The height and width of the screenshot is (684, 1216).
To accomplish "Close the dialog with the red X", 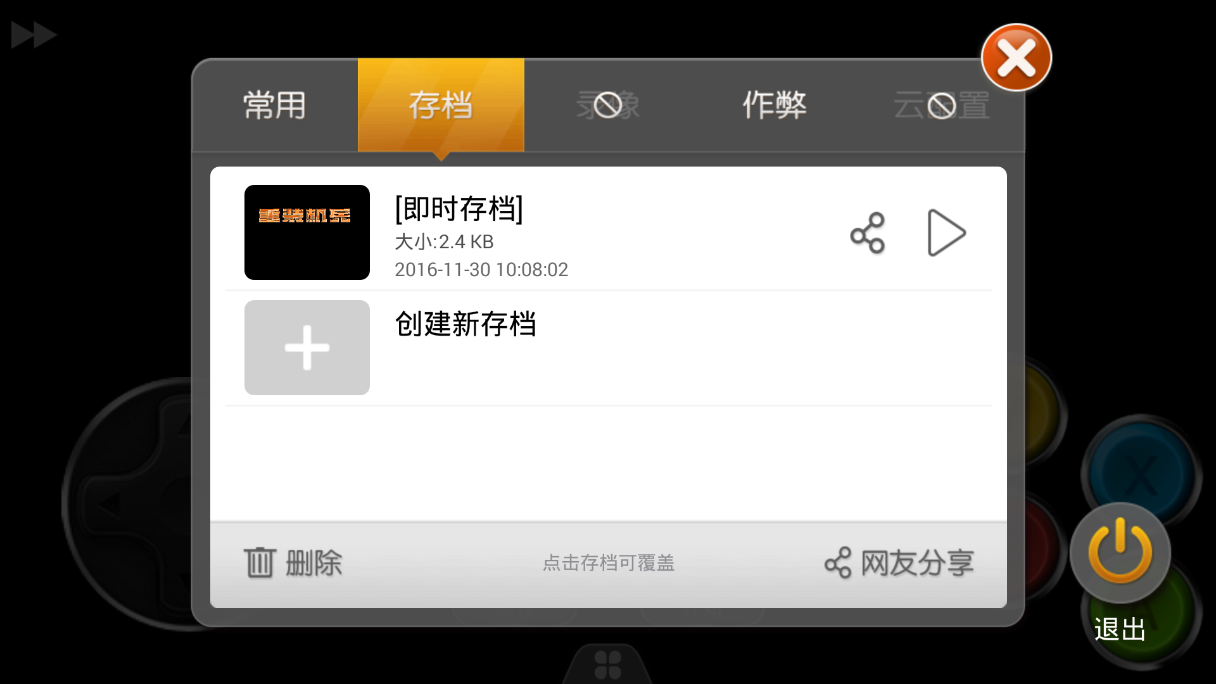I will pos(1016,58).
